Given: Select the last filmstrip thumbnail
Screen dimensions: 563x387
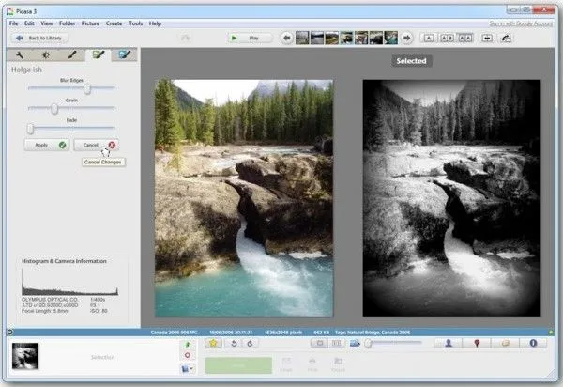Looking at the screenshot, I should pyautogui.click(x=390, y=38).
